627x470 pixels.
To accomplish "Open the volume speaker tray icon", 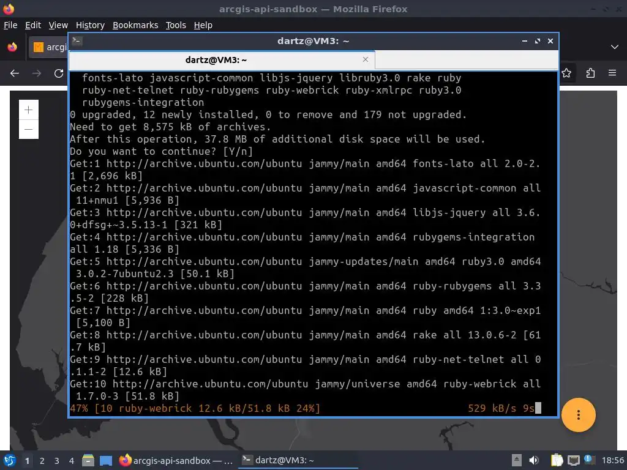I will click(x=533, y=460).
